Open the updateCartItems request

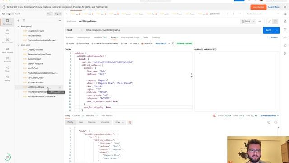pos(35,82)
